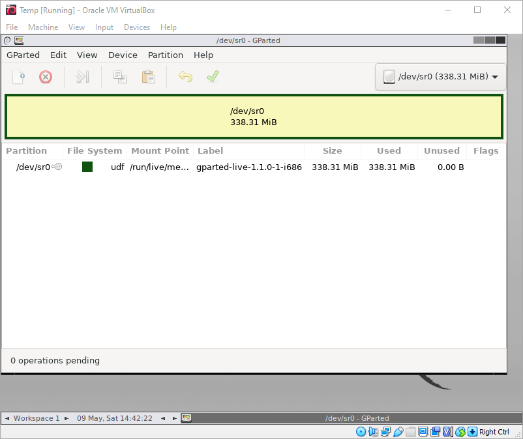This screenshot has height=439, width=523.
Task: Open the GParted menu
Action: point(23,55)
